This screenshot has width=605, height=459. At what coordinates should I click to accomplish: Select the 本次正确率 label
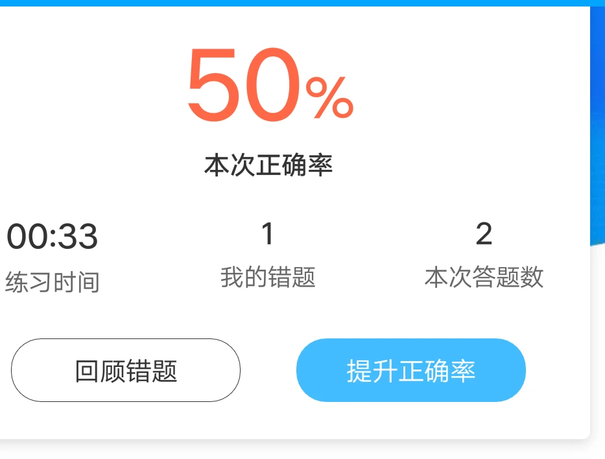[268, 165]
